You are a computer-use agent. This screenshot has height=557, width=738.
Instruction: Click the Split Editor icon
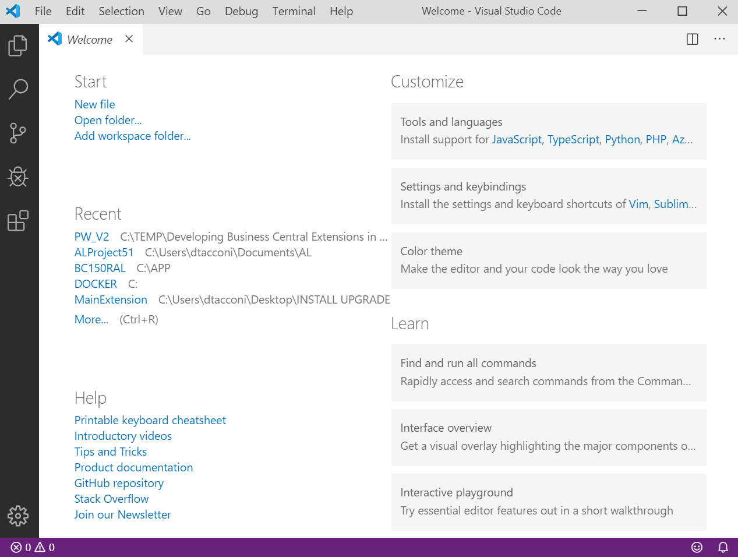click(692, 39)
